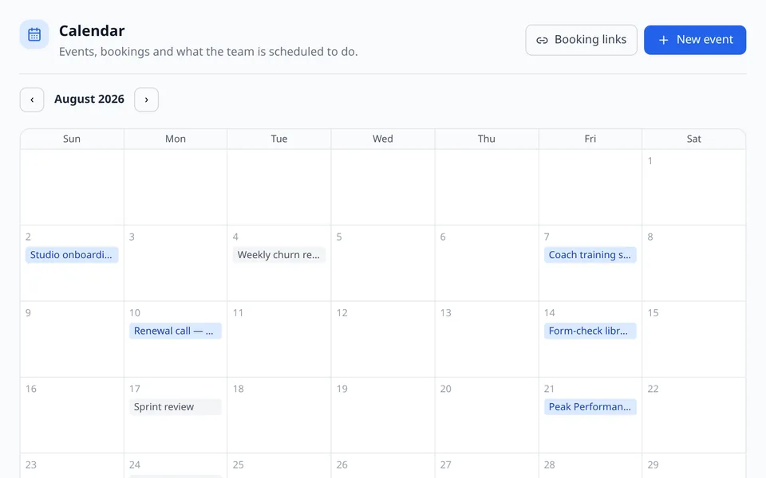Select day 12 on the calendar
Viewport: 766px width, 478px height.
pyautogui.click(x=382, y=339)
